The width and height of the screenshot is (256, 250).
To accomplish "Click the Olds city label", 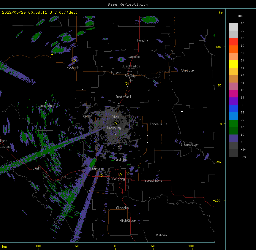I will click(115, 117).
